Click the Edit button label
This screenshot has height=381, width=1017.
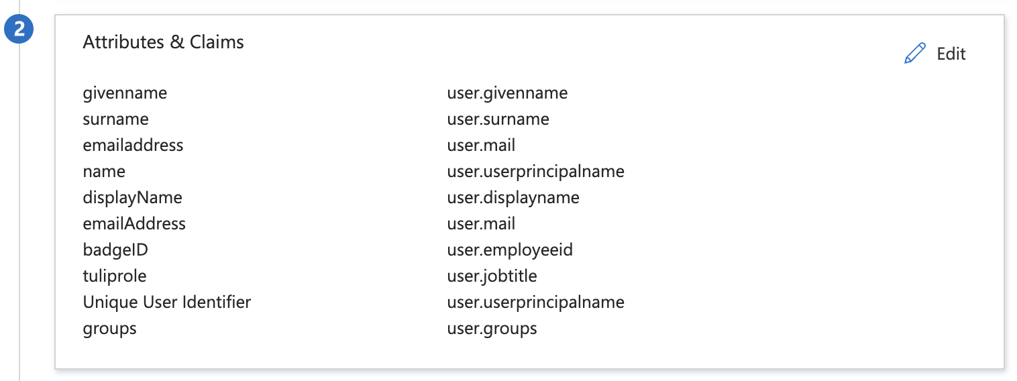(x=951, y=54)
